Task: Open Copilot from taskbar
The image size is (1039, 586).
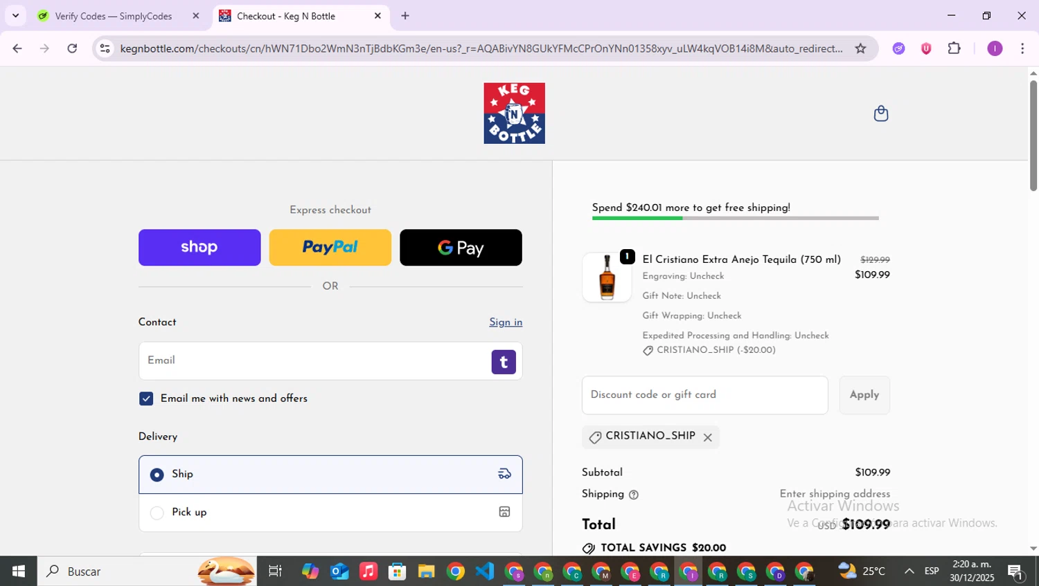Action: 310,571
